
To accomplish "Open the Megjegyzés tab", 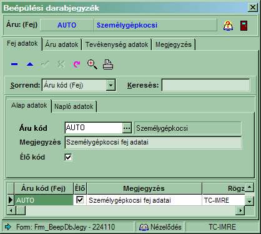I will [174, 44].
